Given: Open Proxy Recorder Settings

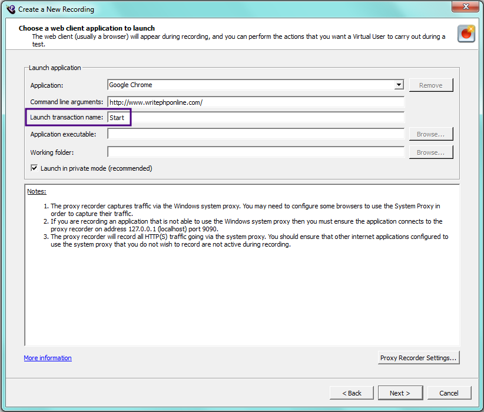Looking at the screenshot, I should (418, 358).
